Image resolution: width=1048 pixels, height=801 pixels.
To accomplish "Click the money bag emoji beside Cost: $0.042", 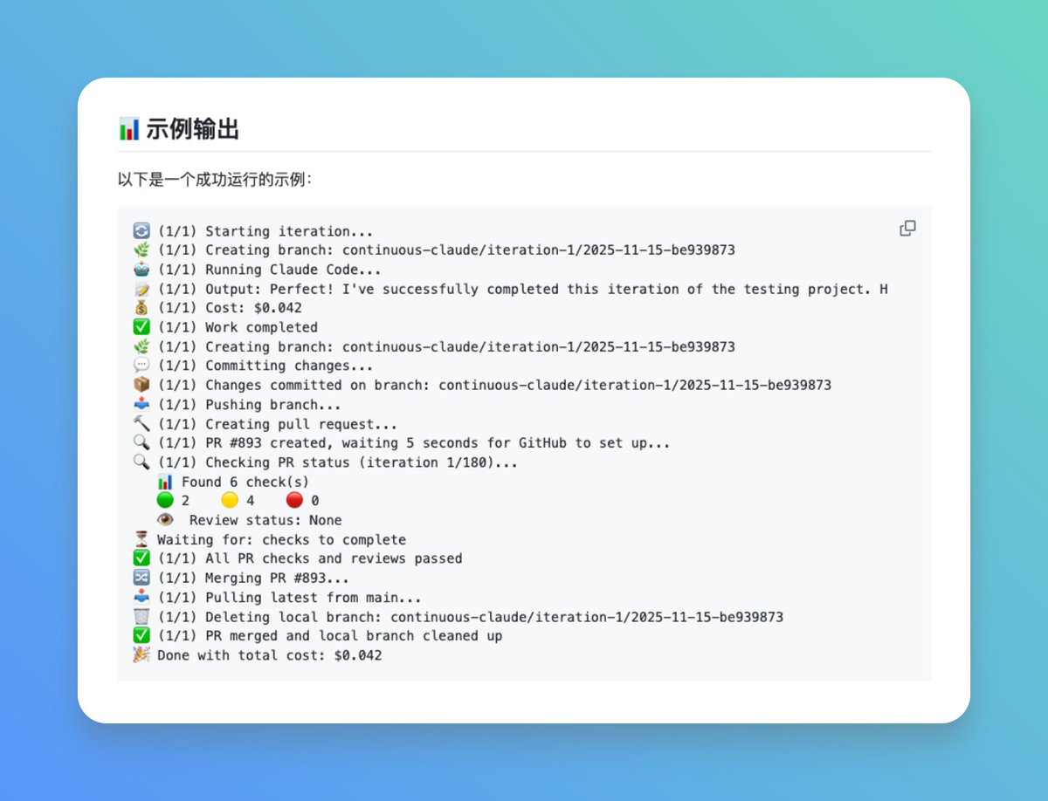I will pos(141,308).
